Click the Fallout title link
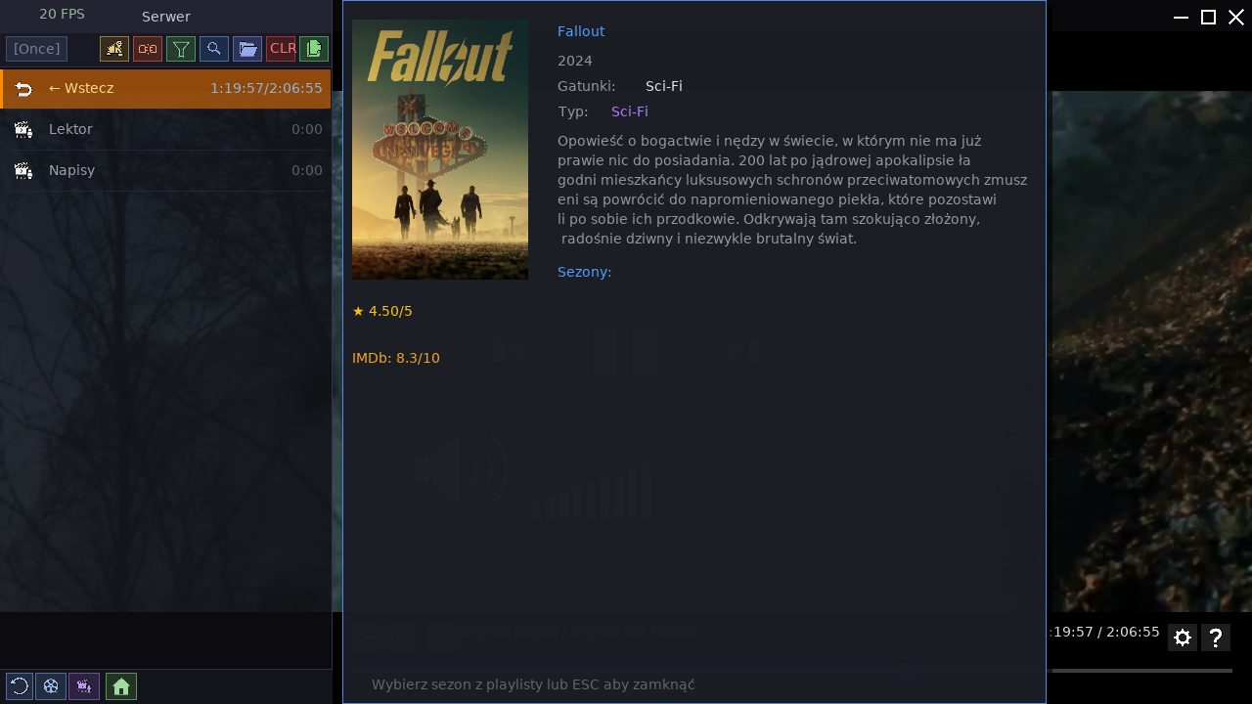The width and height of the screenshot is (1252, 704). click(x=581, y=31)
